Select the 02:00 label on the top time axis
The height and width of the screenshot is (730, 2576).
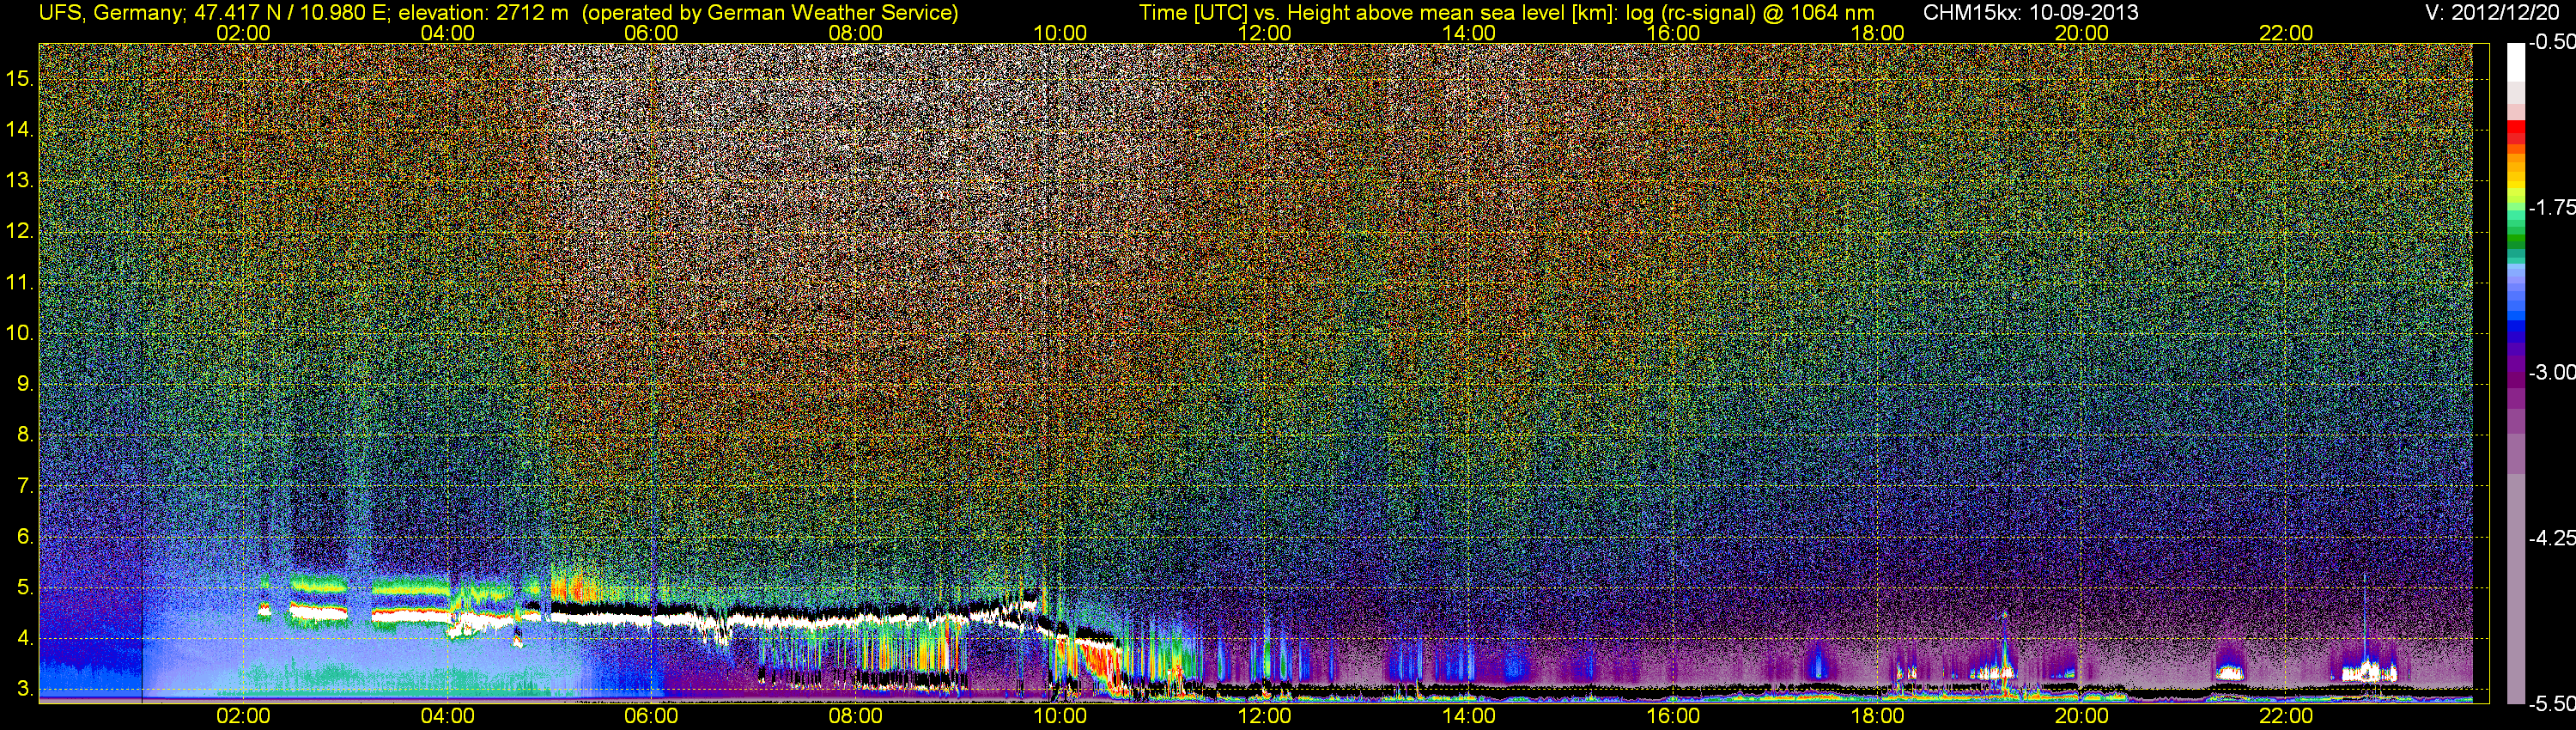[243, 33]
